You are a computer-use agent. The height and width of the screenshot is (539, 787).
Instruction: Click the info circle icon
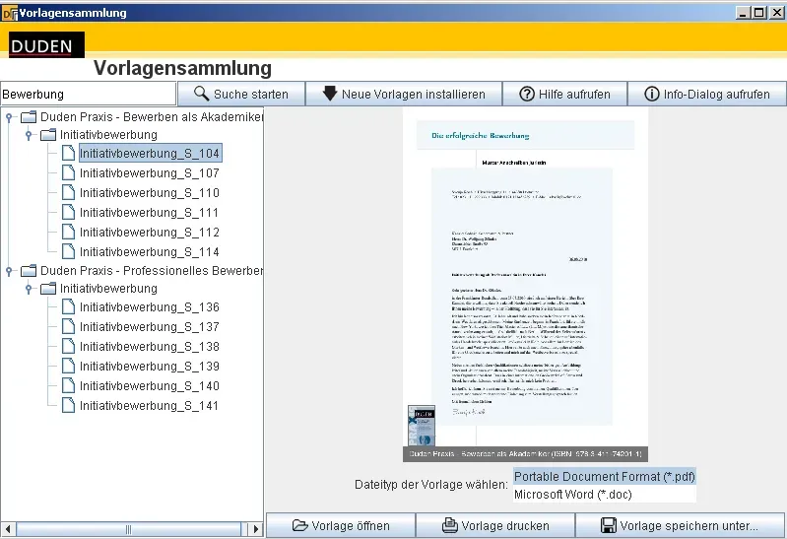pos(651,94)
